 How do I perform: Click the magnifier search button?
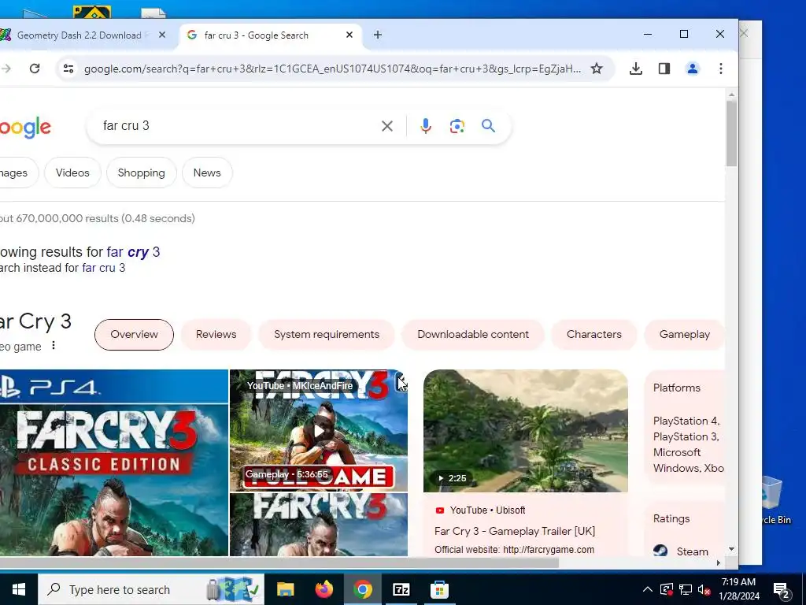pos(488,126)
